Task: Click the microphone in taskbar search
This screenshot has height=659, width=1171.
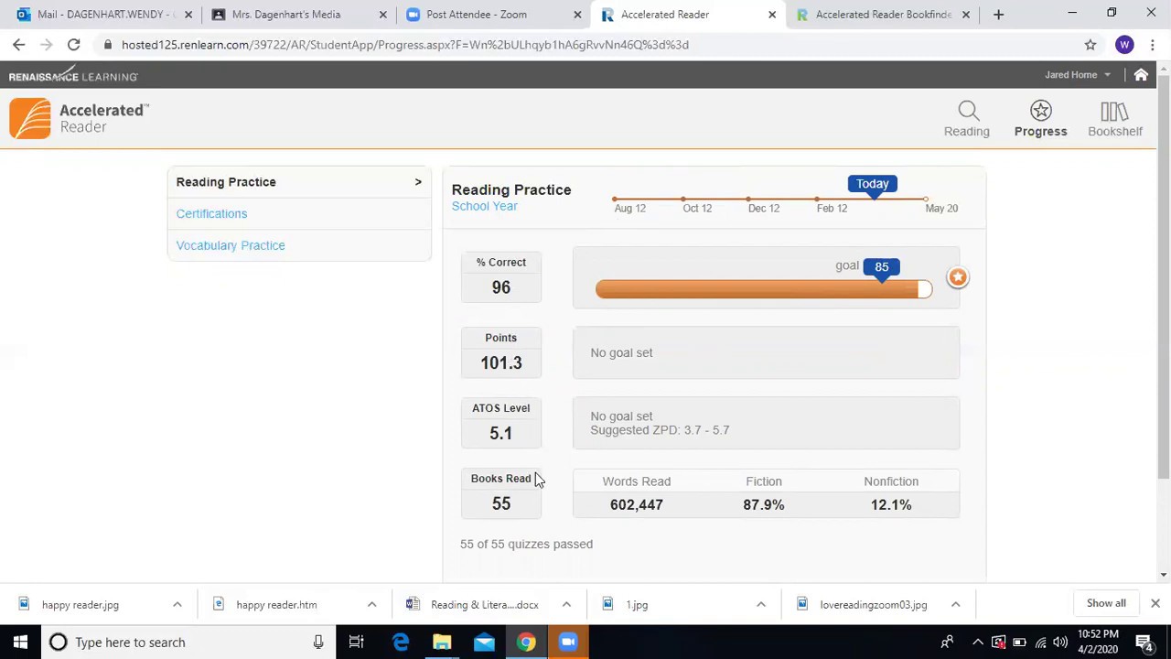Action: pos(317,643)
